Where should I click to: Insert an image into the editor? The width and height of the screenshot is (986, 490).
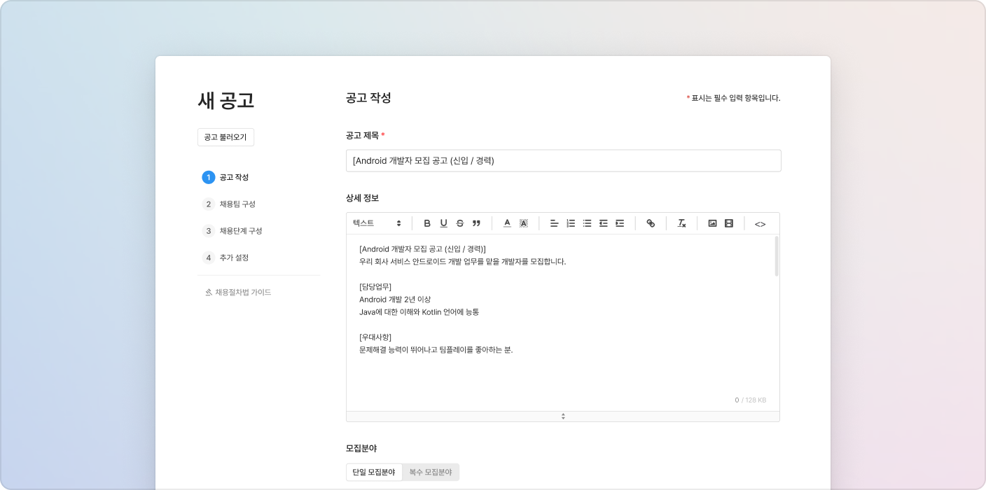712,223
